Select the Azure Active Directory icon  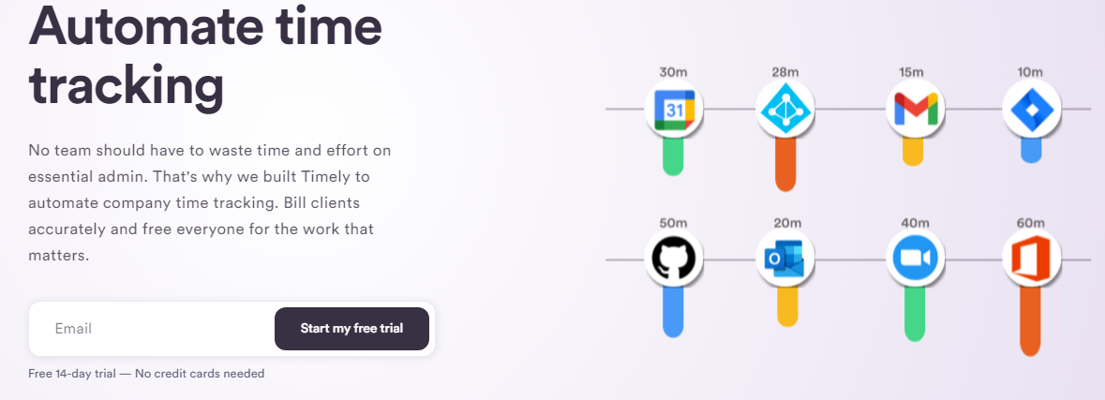point(785,110)
